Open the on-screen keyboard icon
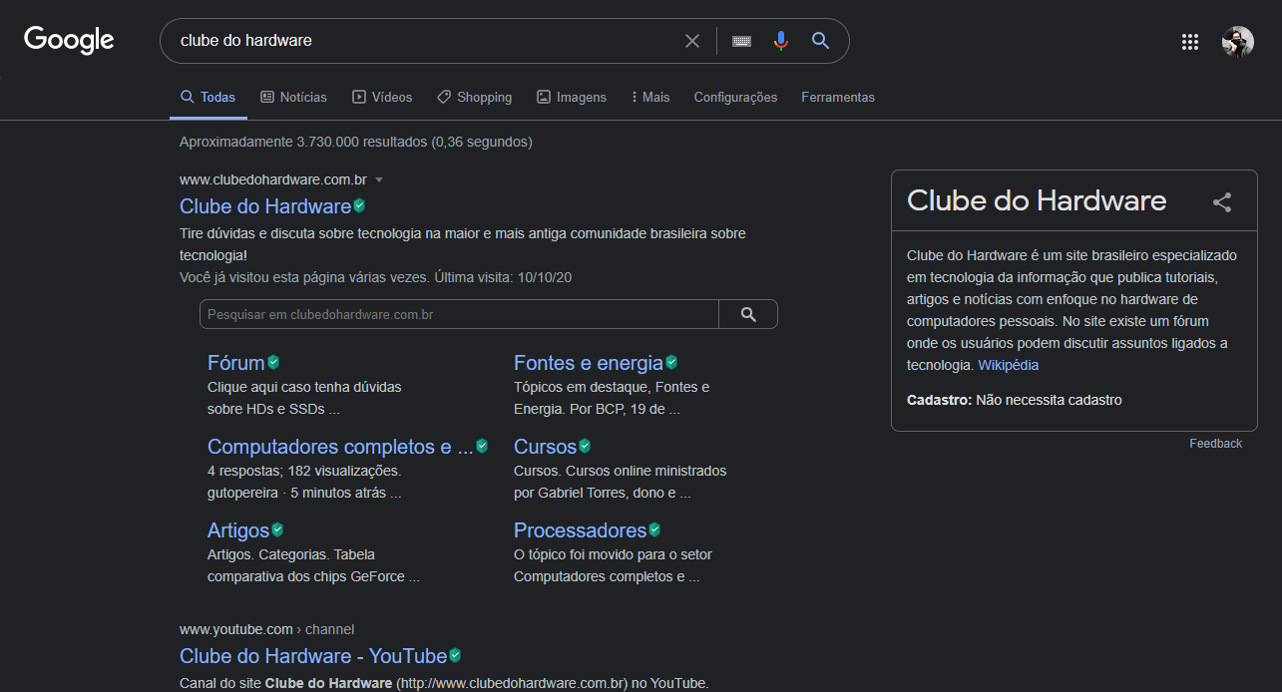Image resolution: width=1282 pixels, height=692 pixels. coord(741,41)
